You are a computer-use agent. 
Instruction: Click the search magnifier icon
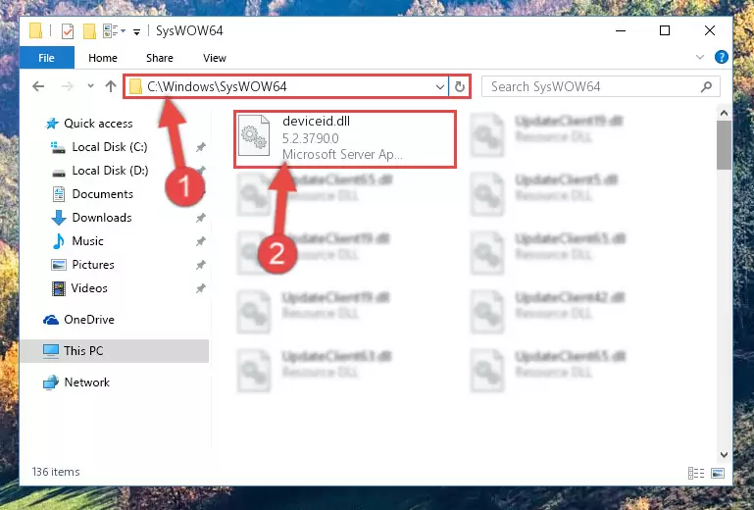(x=706, y=86)
